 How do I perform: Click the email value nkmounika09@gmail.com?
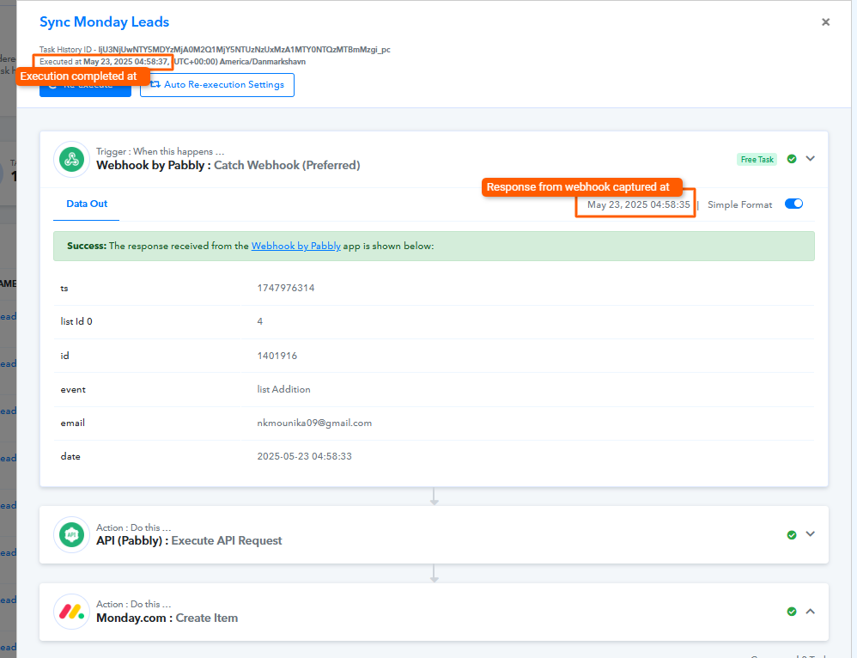(x=314, y=423)
